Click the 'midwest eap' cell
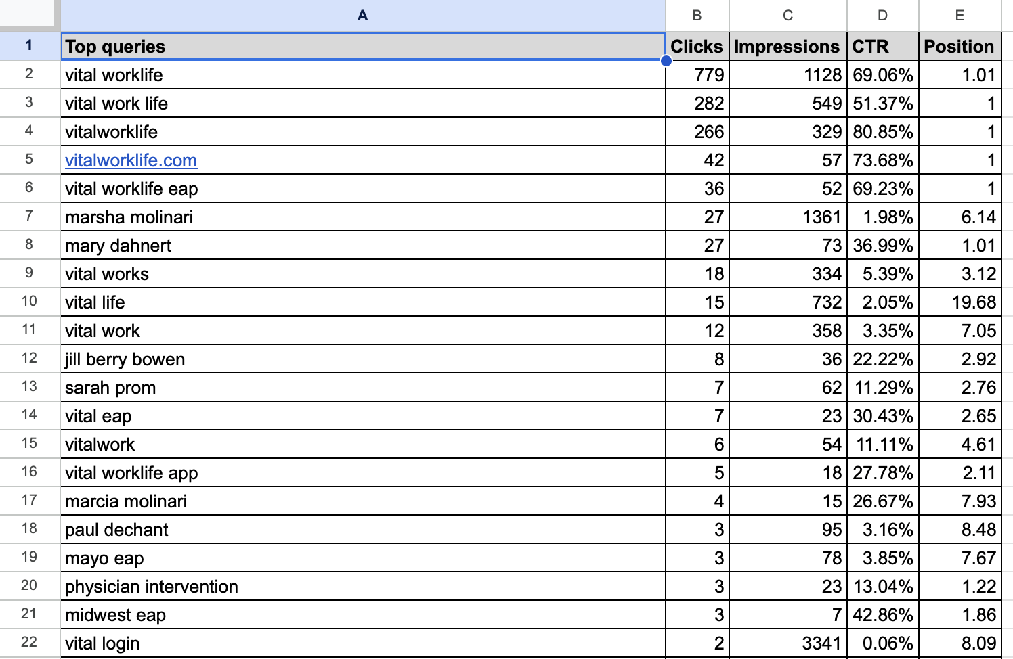Image resolution: width=1013 pixels, height=659 pixels. (363, 615)
